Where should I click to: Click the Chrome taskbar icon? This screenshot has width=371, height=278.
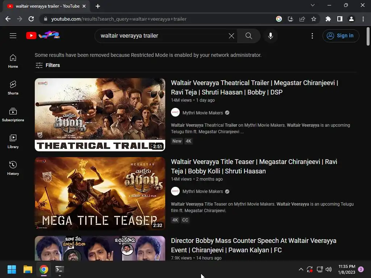(44, 269)
